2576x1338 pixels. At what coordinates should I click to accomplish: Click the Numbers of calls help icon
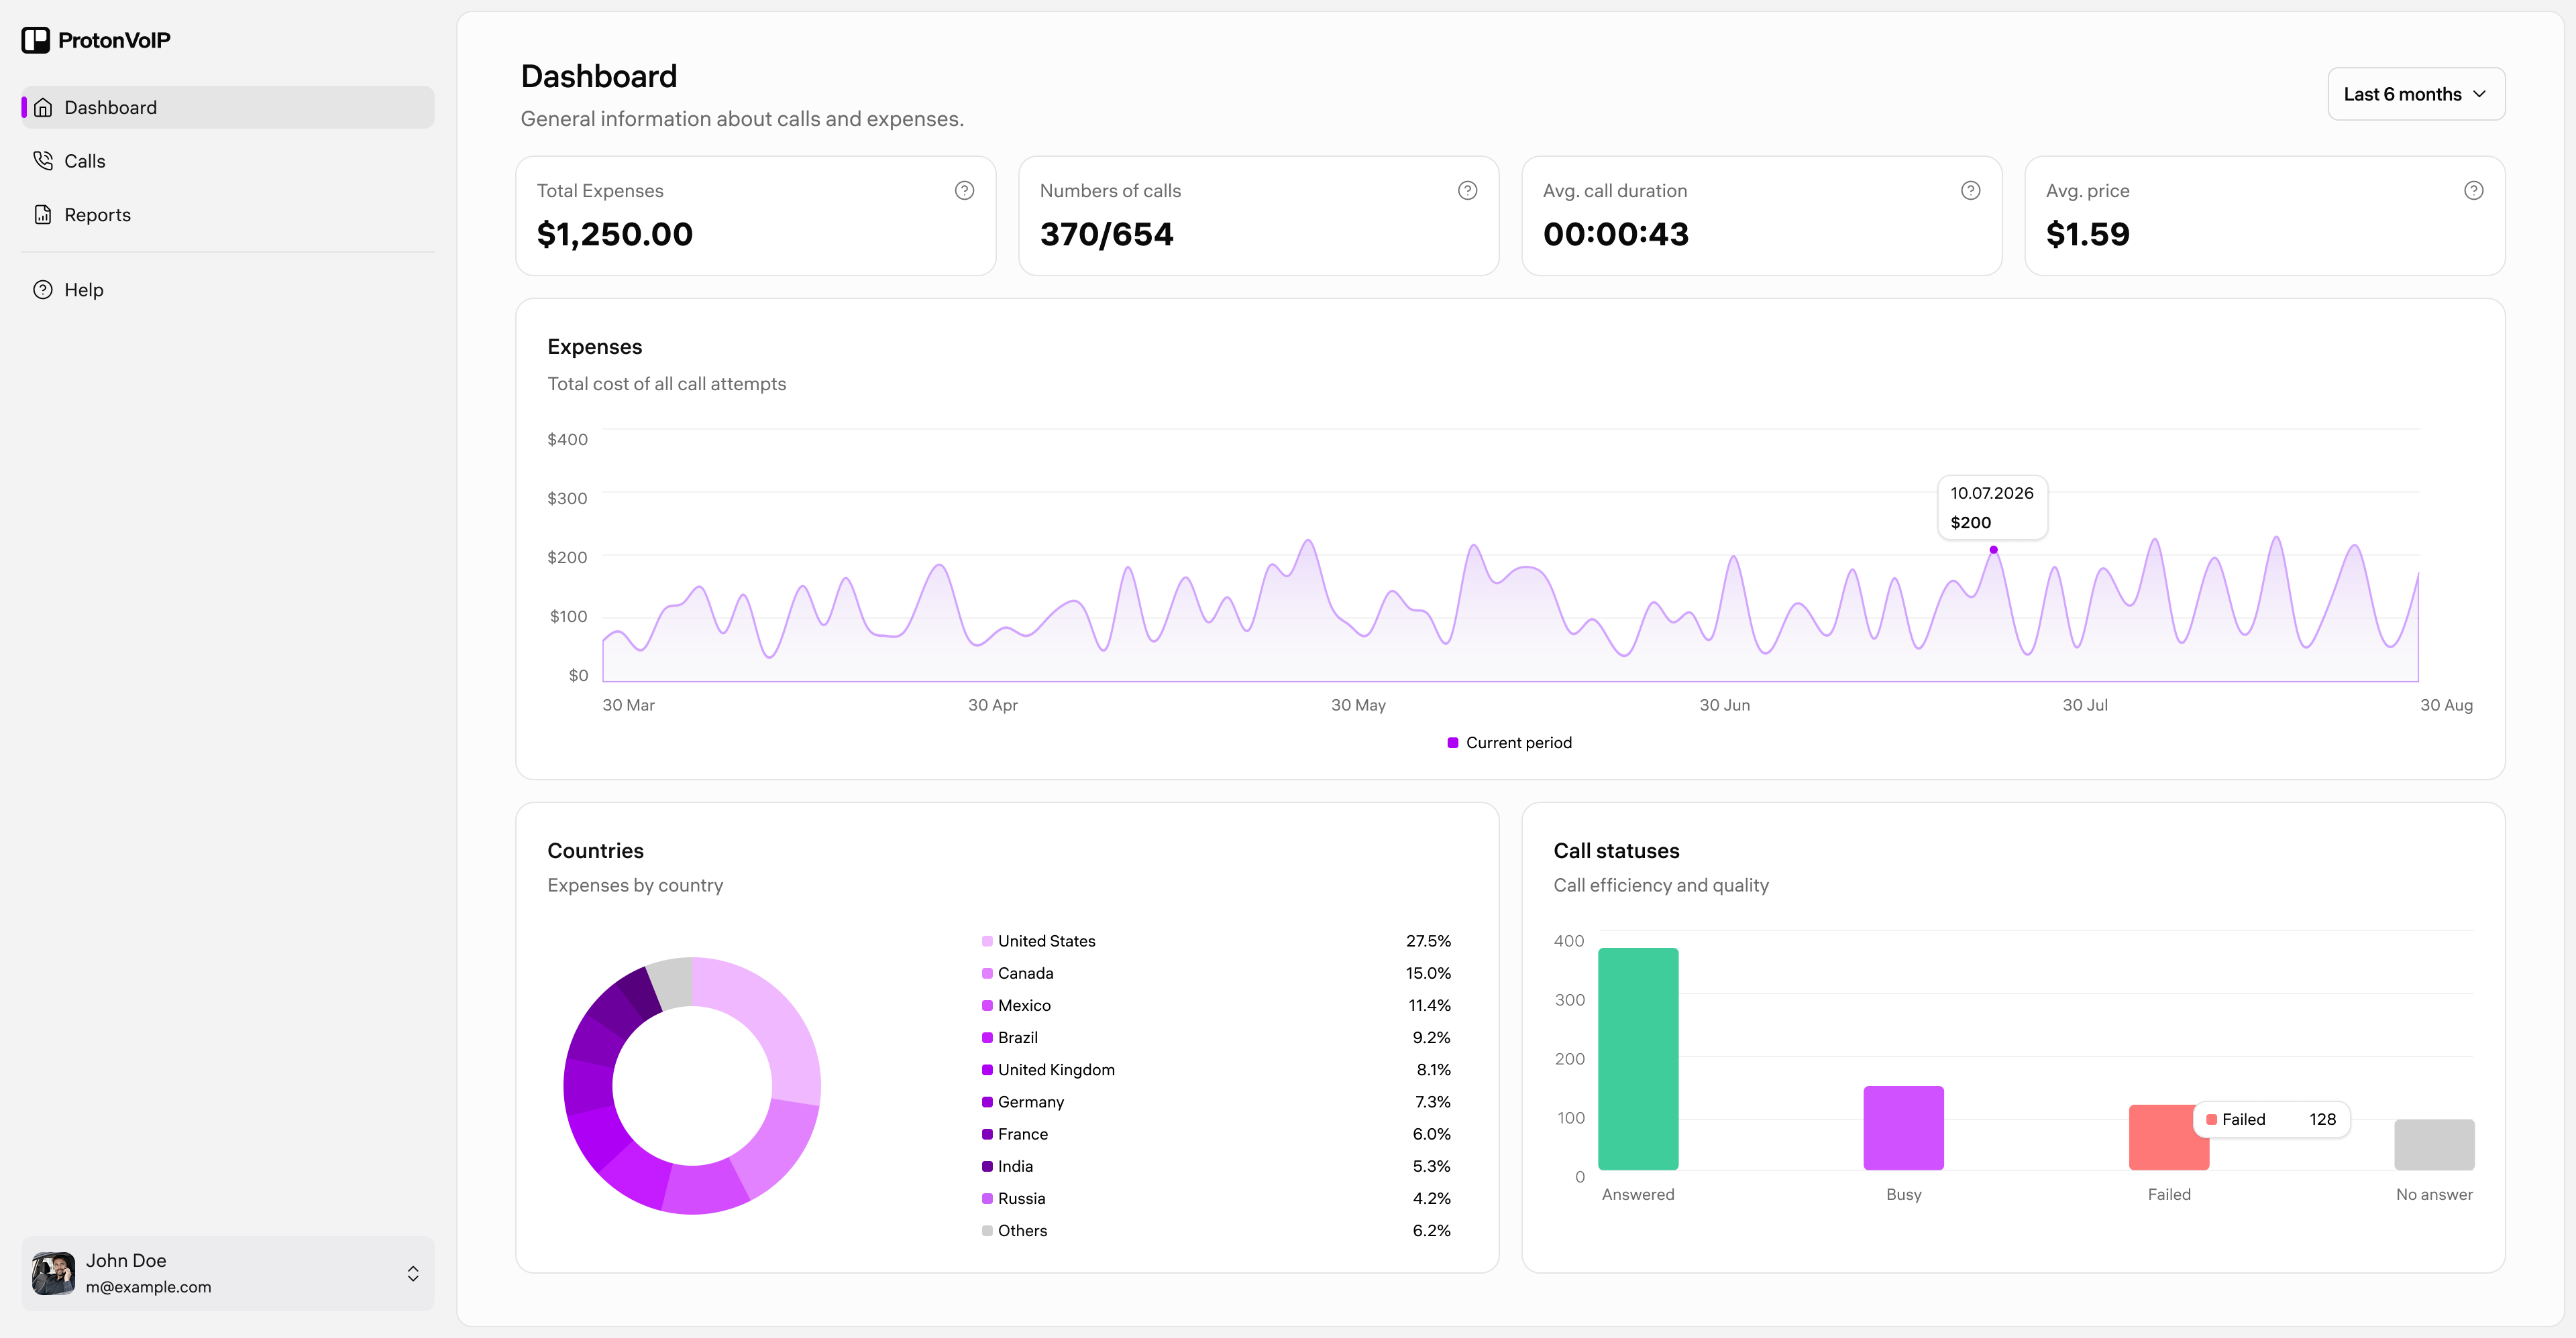click(1467, 191)
